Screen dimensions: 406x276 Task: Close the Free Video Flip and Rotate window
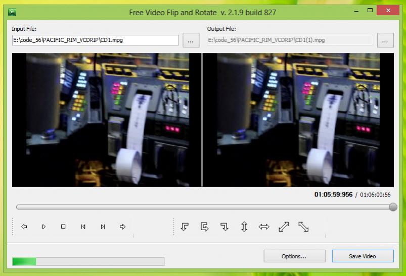tap(388, 10)
